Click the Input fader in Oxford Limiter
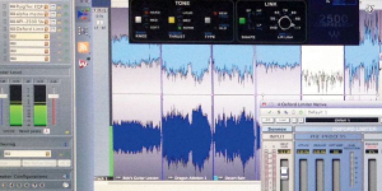Screen dimensions: 382x191 click(285, 172)
